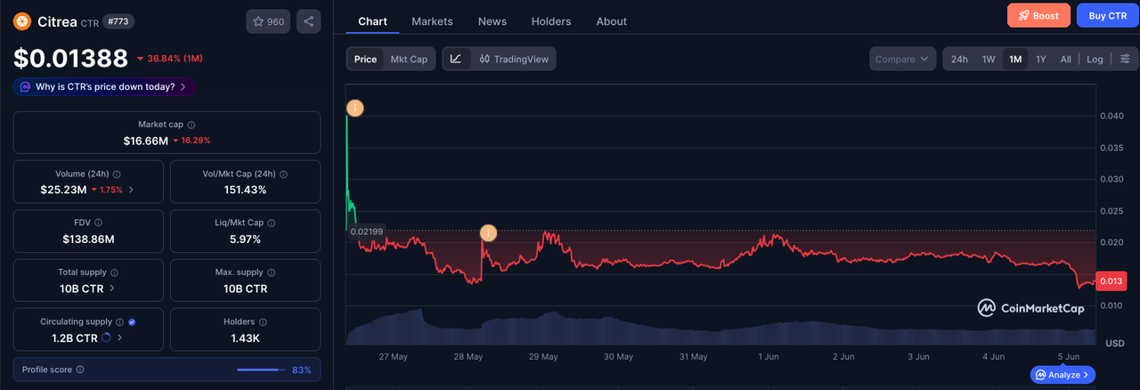Set chart range to 1M

(1015, 59)
